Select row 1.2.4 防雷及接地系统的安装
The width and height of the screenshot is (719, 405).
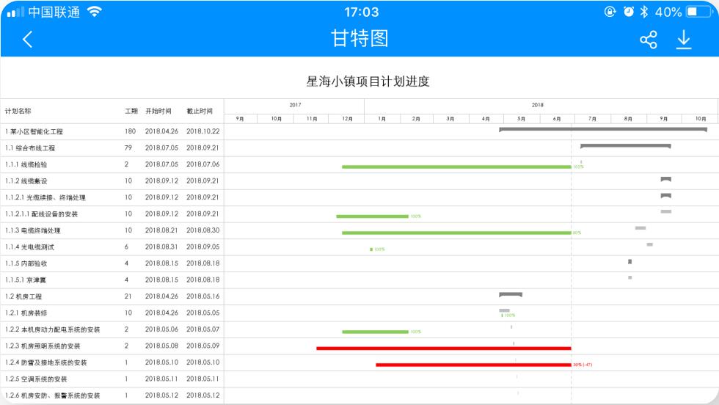click(359, 362)
